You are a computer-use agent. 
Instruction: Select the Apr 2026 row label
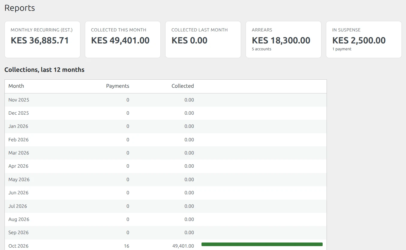tap(18, 166)
